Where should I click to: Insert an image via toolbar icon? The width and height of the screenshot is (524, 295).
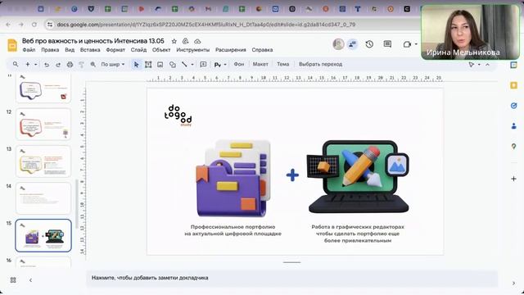click(160, 65)
